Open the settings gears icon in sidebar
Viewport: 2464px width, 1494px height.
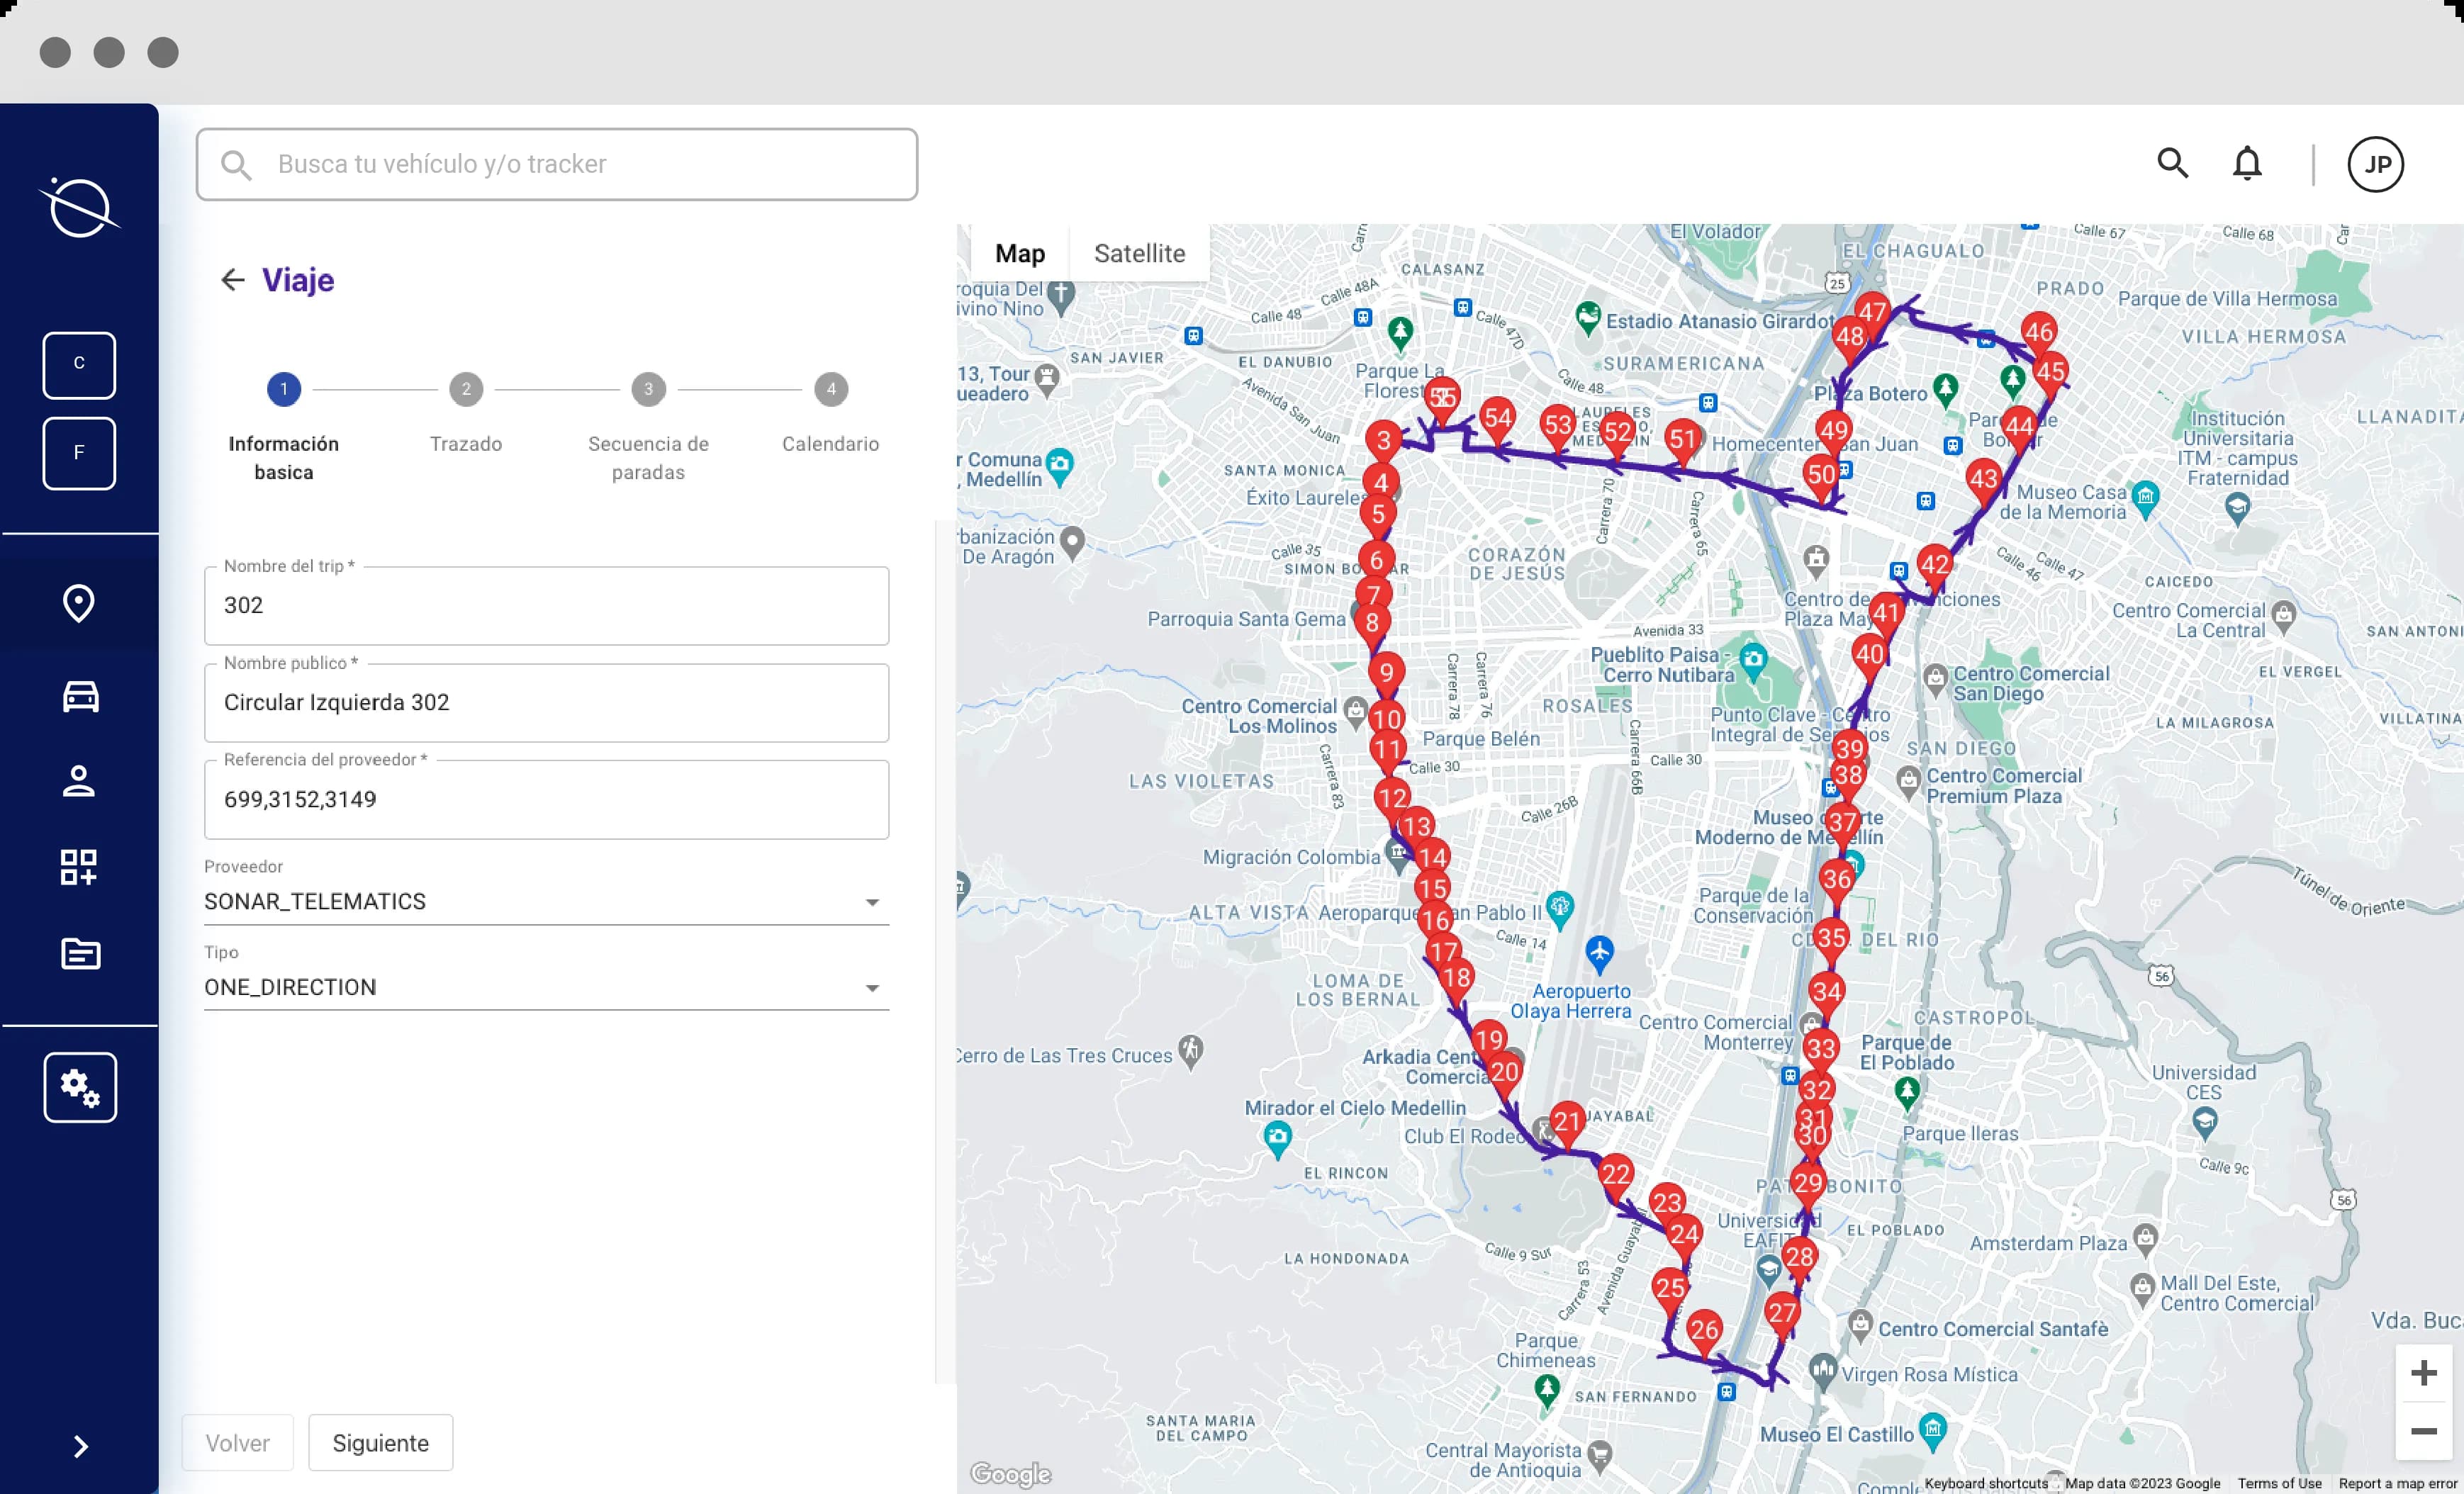80,1087
